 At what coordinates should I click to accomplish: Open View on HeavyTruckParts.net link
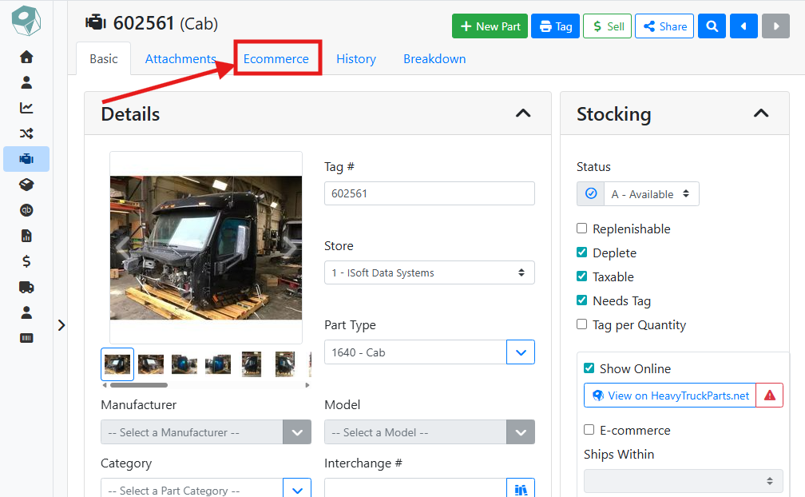pyautogui.click(x=670, y=396)
